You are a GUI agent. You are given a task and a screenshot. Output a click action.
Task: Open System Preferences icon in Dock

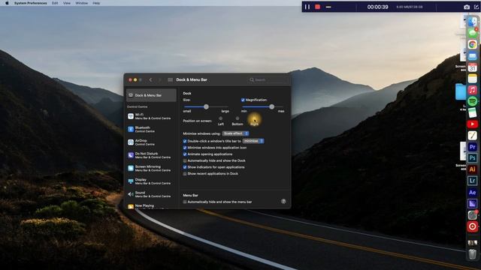[473, 215]
